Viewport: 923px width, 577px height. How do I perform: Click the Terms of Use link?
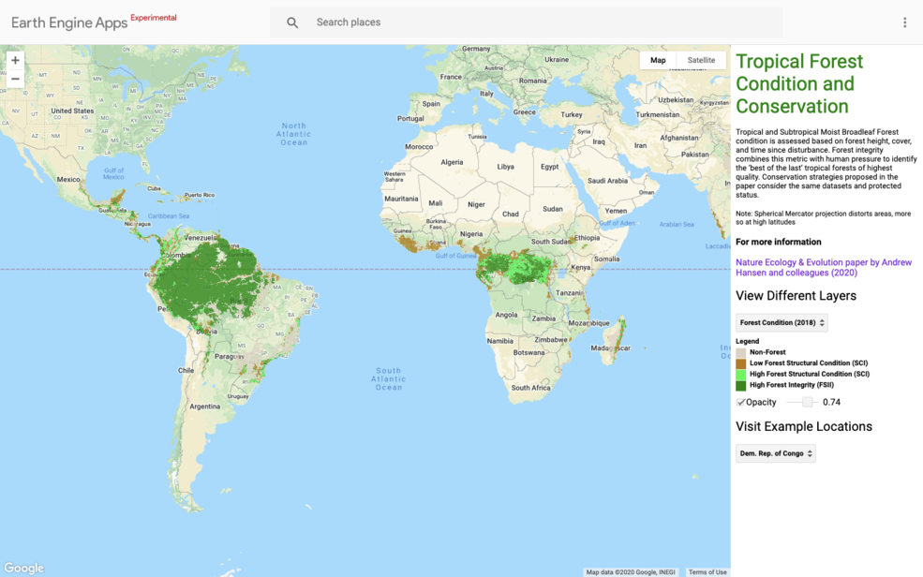(x=707, y=571)
